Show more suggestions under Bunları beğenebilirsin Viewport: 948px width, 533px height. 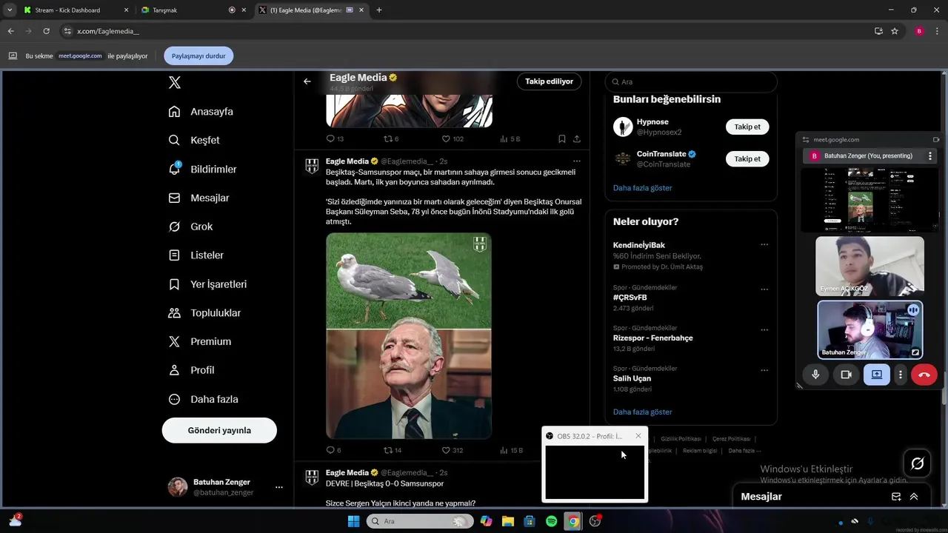tap(642, 188)
